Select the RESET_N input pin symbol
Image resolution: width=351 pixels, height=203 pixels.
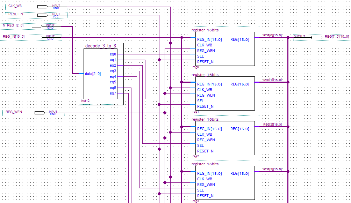click(x=43, y=15)
